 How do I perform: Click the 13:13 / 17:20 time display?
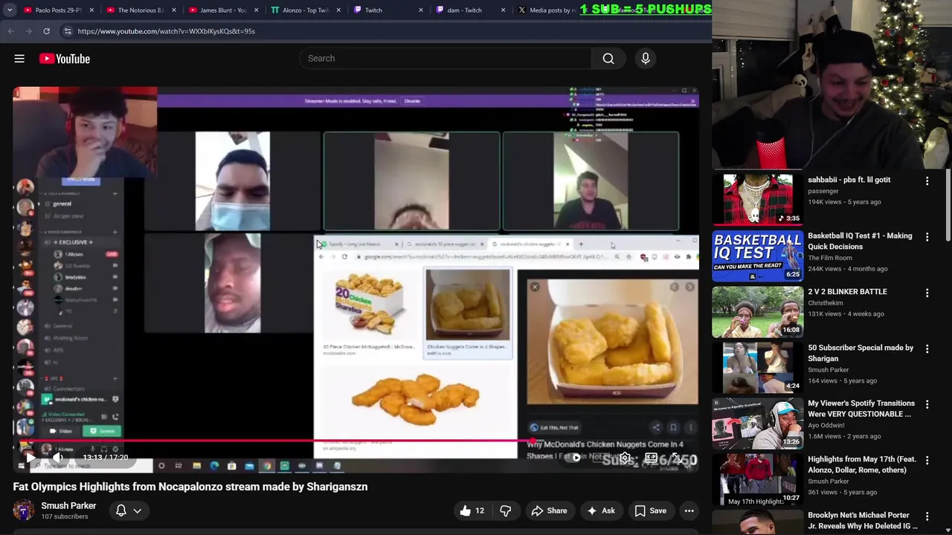tap(105, 458)
